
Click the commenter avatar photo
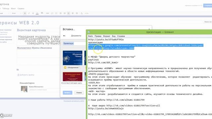[24, 89]
